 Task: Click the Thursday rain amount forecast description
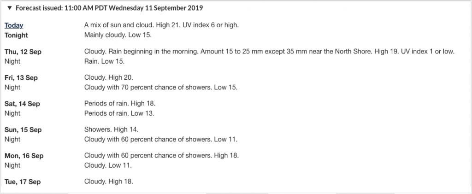click(269, 52)
